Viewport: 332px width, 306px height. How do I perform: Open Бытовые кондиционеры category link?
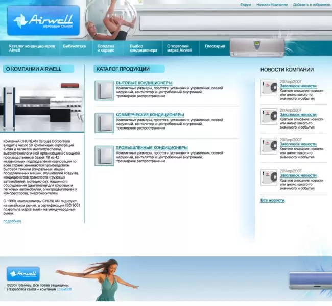tap(144, 83)
